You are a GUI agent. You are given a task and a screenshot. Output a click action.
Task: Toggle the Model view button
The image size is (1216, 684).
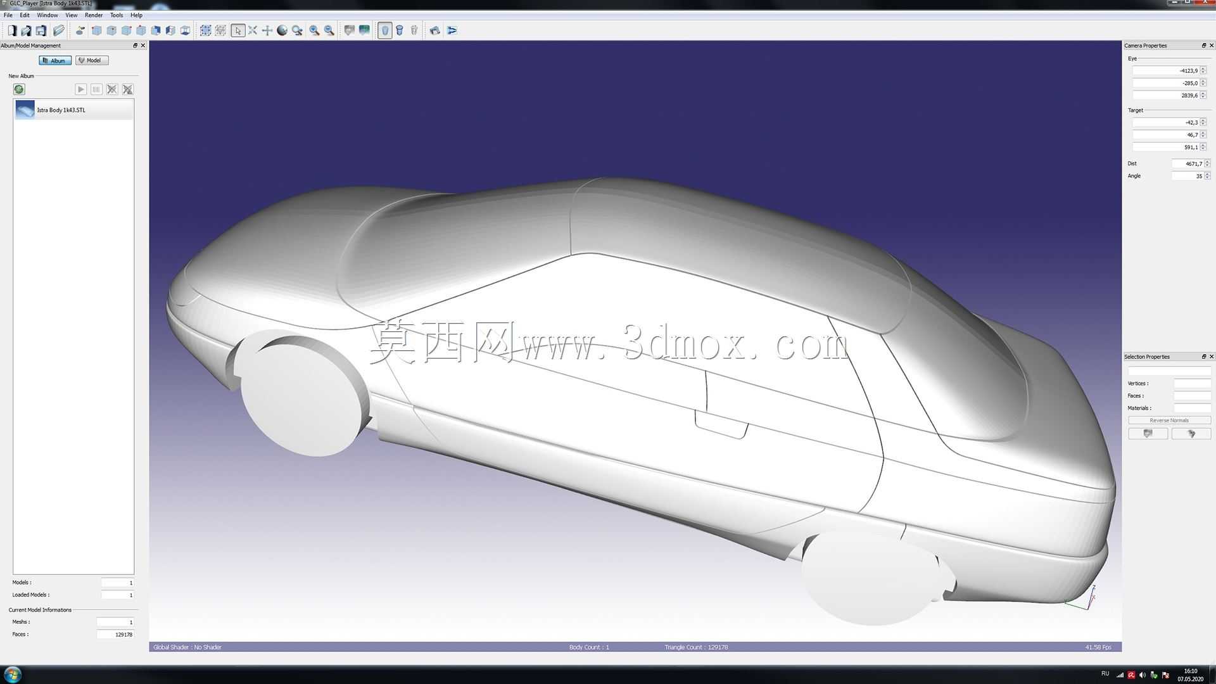pos(92,60)
